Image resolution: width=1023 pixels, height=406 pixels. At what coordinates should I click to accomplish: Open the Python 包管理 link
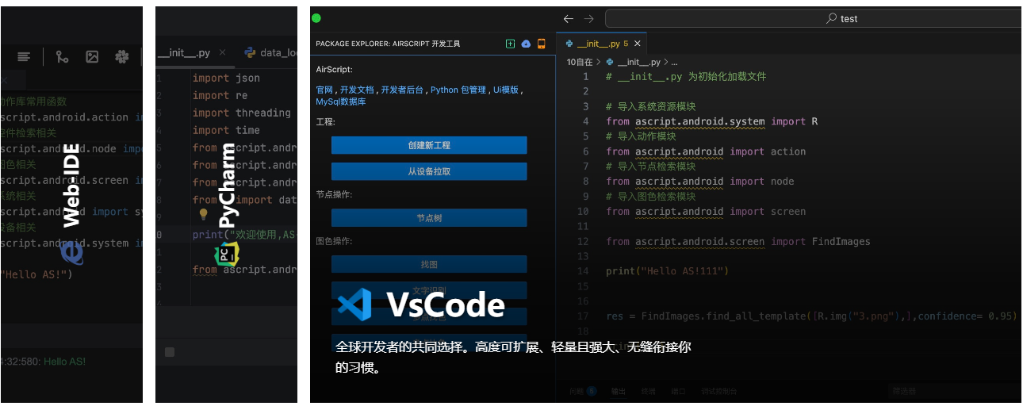pos(458,90)
